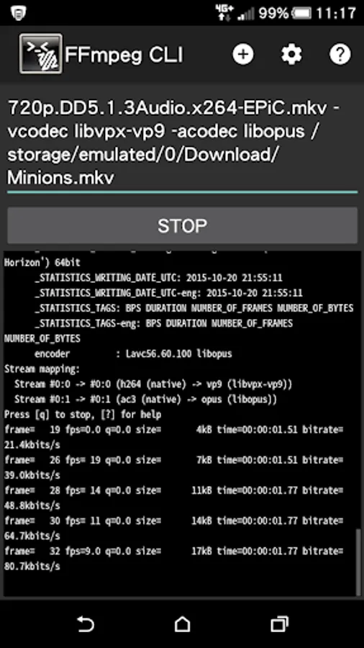Tap the Android back navigation icon

click(86, 624)
